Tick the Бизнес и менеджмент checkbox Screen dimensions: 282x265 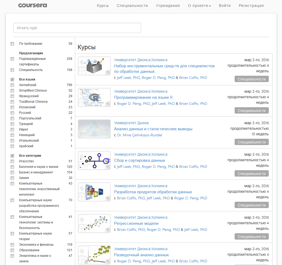12,173
